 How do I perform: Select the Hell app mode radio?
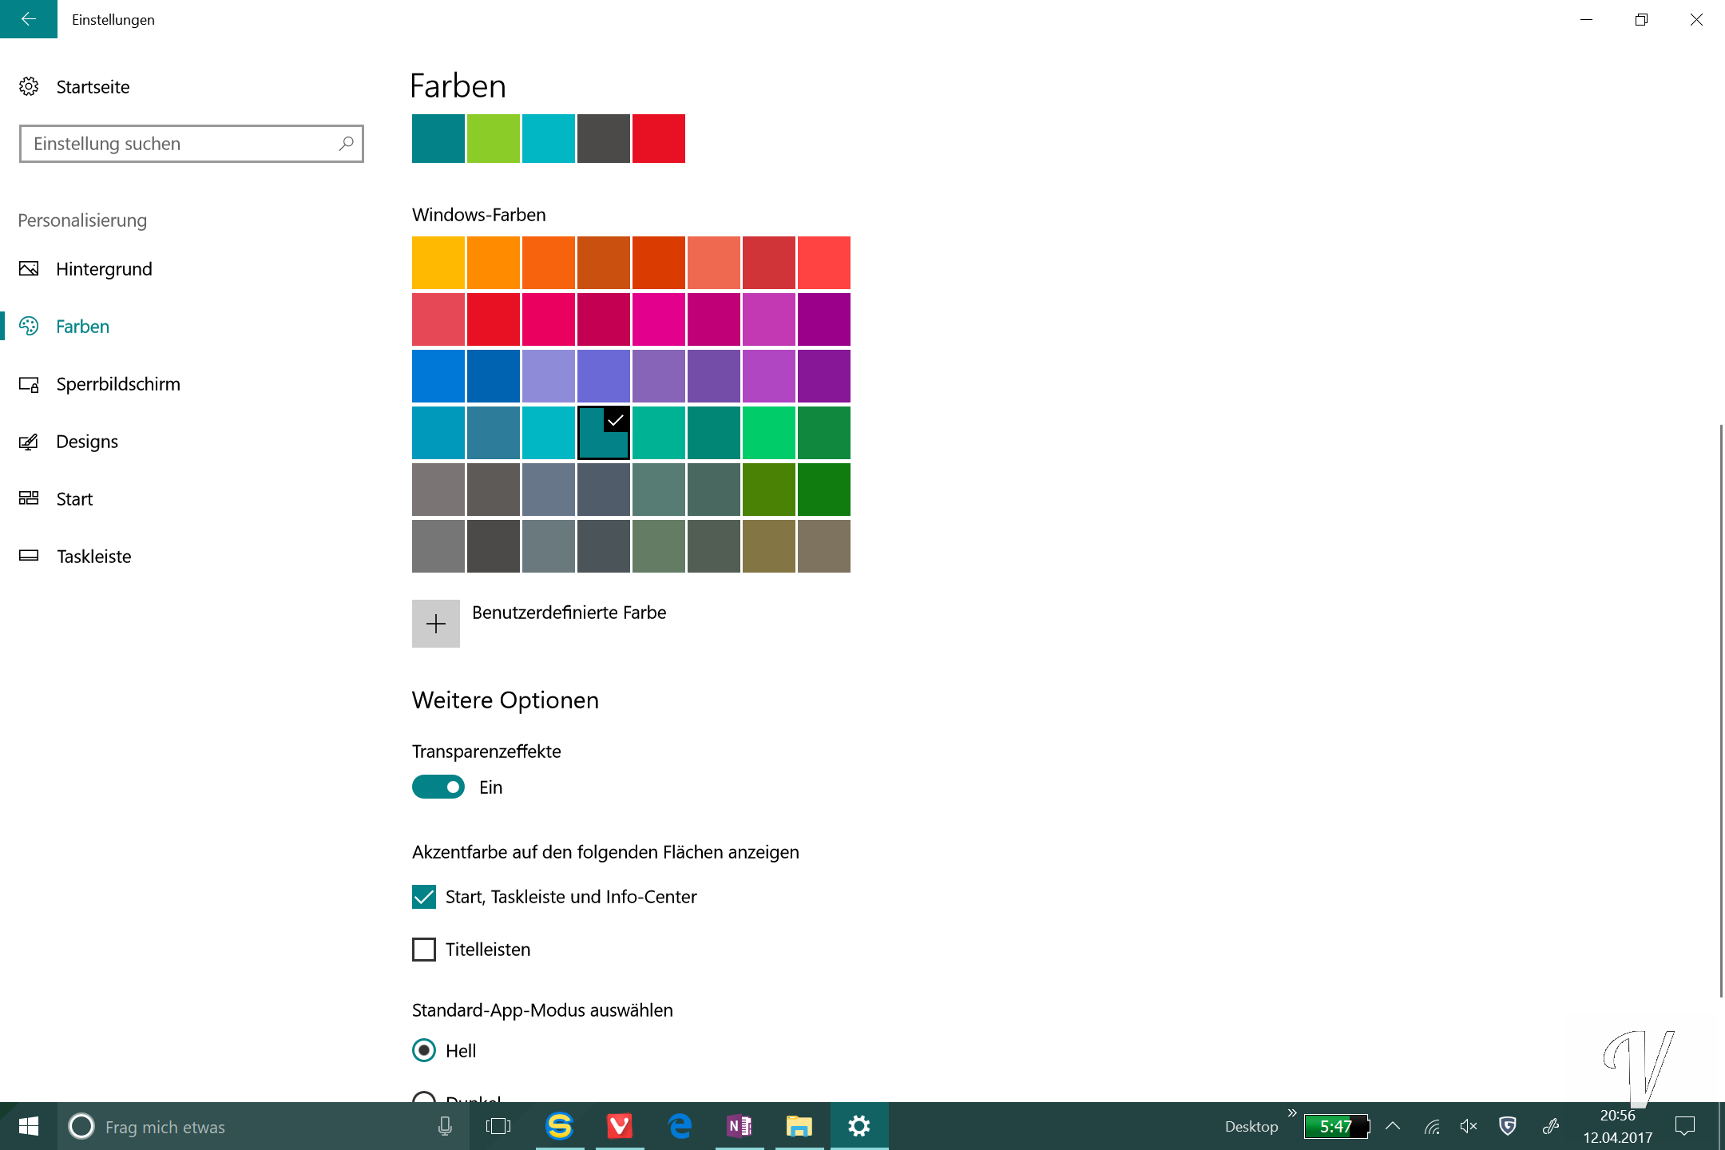pos(424,1050)
